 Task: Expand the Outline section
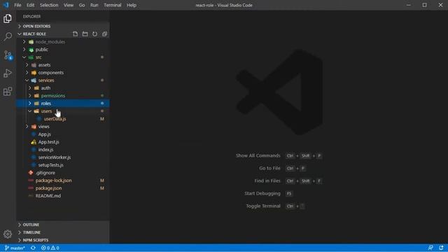[63, 225]
